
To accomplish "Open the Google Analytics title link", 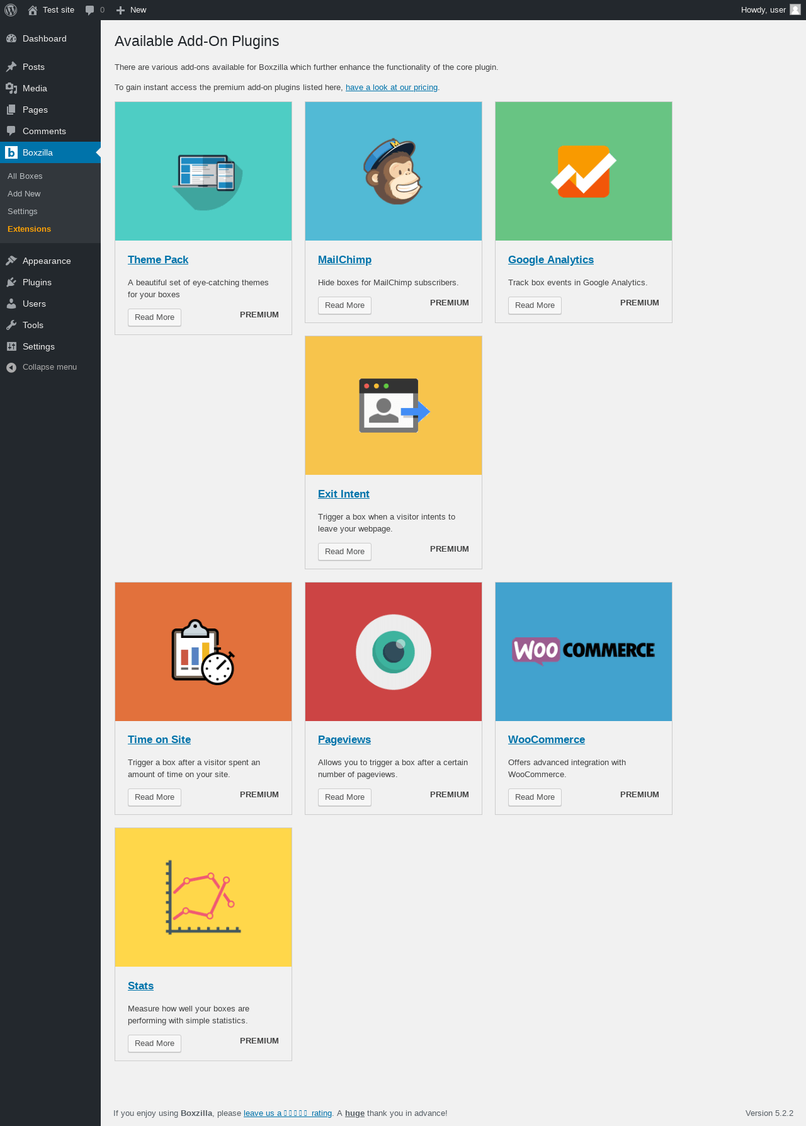I will tap(551, 259).
